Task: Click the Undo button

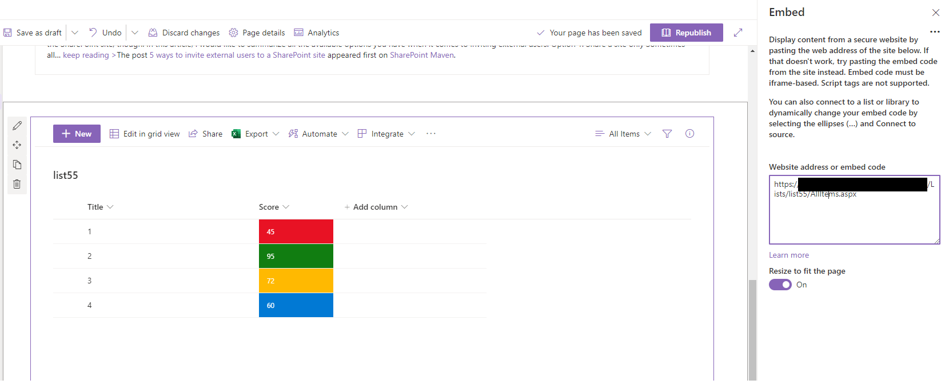Action: pyautogui.click(x=105, y=33)
